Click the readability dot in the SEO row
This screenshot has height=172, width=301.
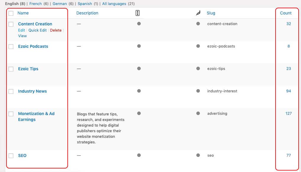click(198, 155)
